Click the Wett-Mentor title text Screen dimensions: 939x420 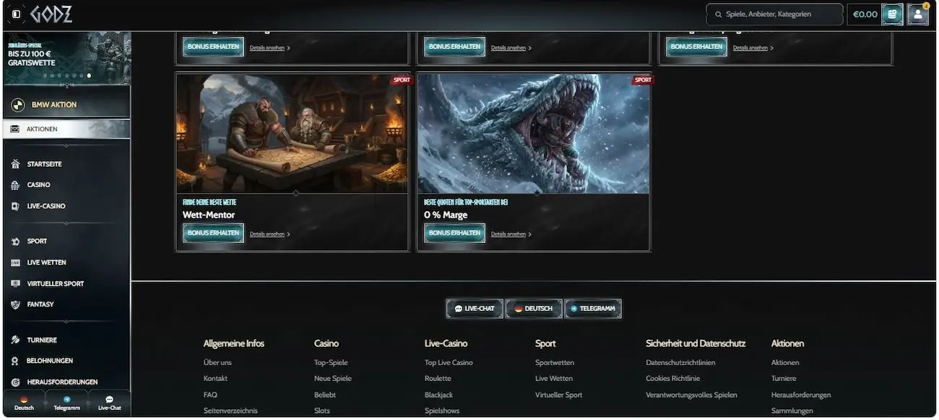click(210, 215)
